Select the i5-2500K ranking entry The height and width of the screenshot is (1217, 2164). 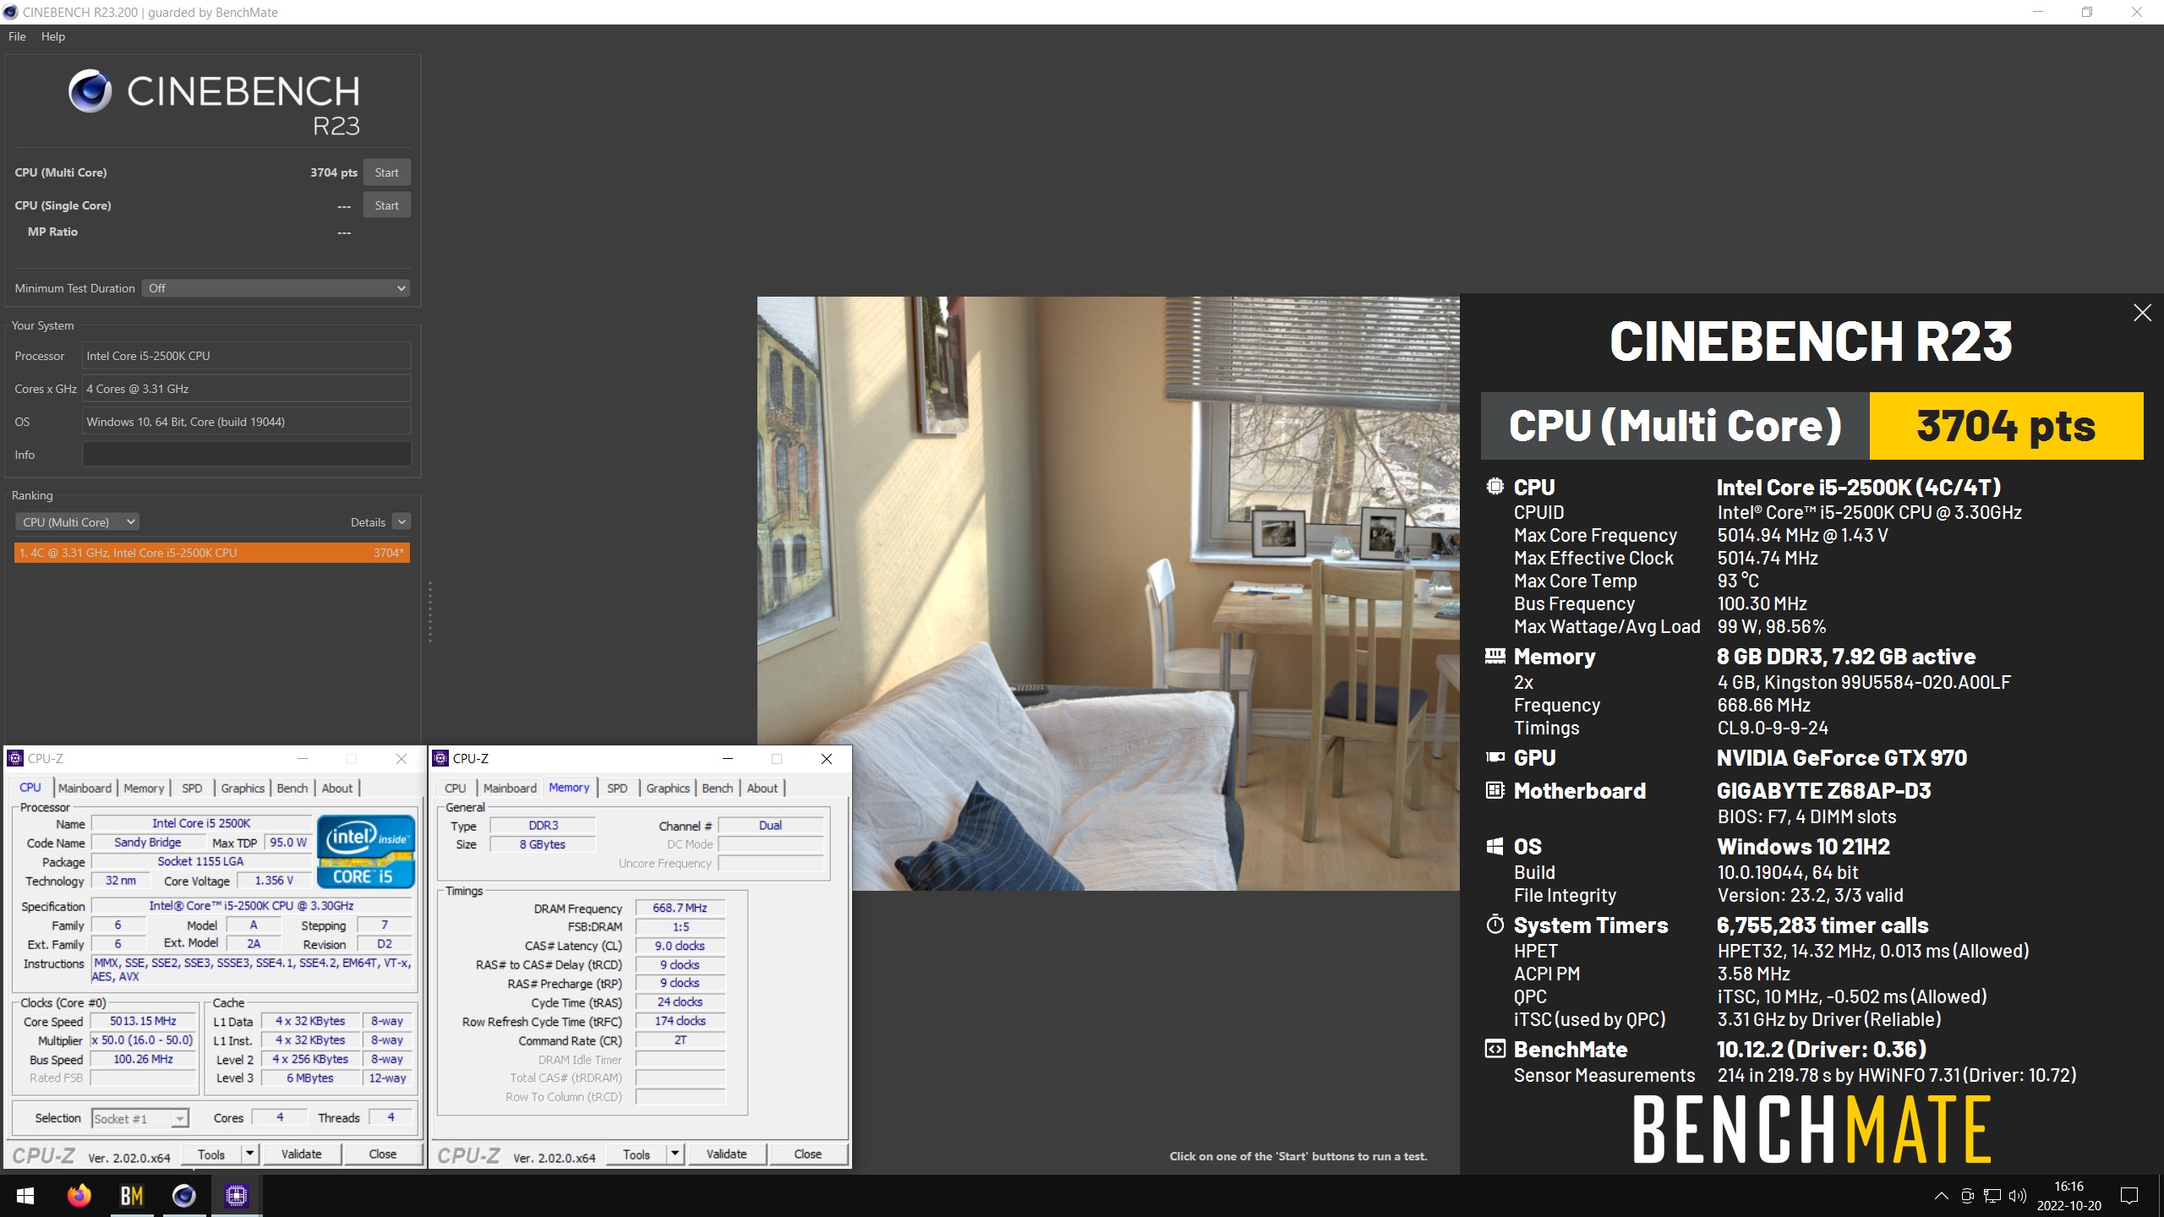pyautogui.click(x=212, y=553)
